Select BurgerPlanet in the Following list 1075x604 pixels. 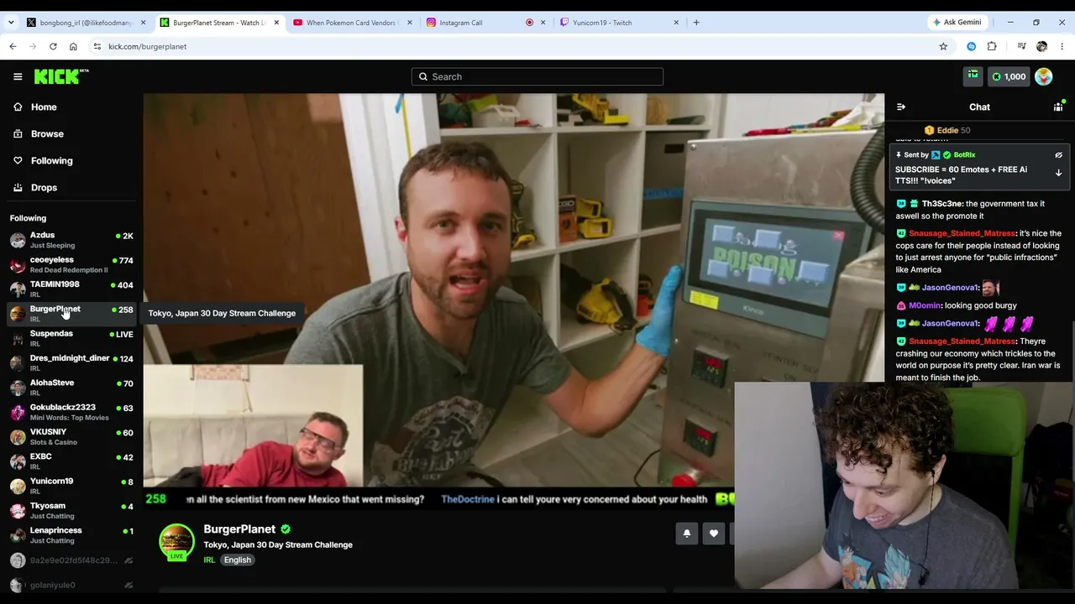point(71,314)
